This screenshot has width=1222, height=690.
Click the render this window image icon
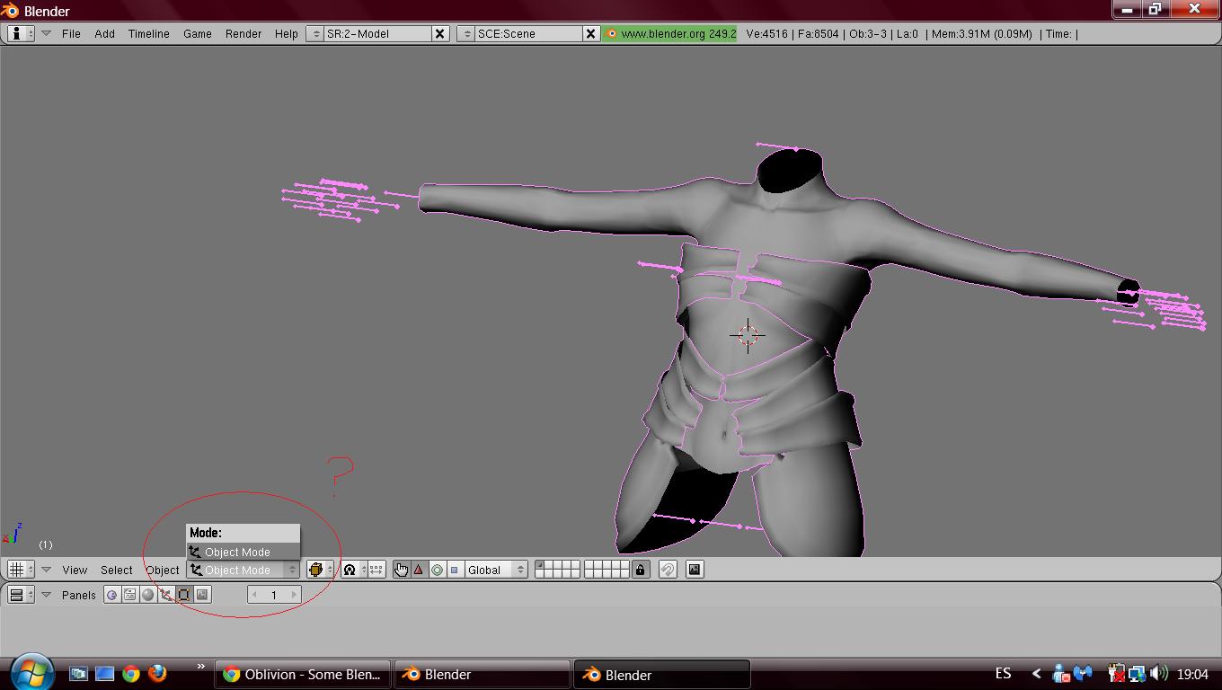point(695,570)
